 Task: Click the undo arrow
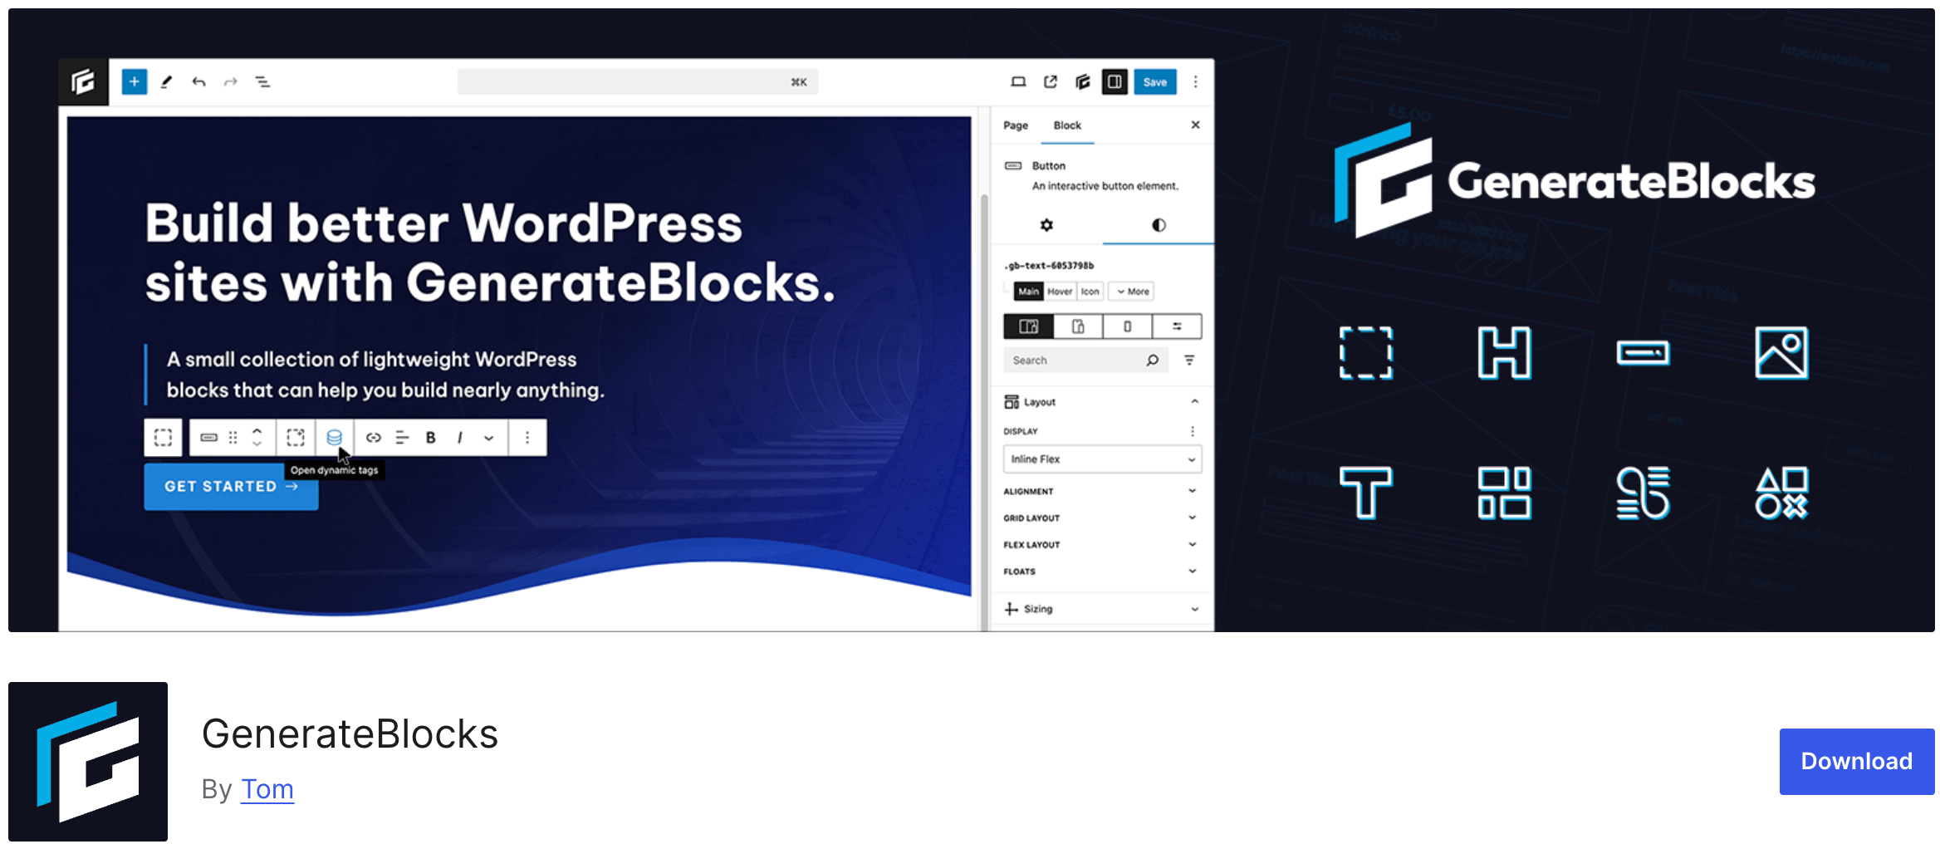pyautogui.click(x=198, y=81)
